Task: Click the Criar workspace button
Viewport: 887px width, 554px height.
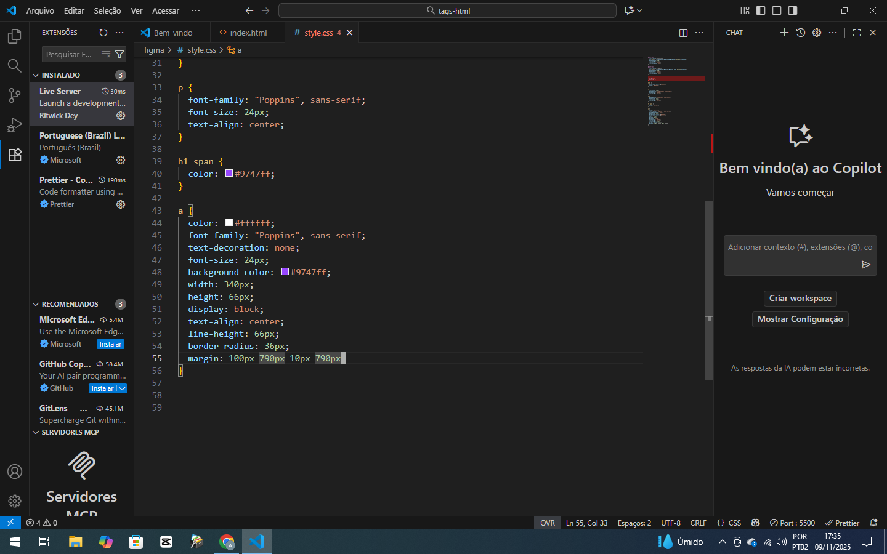Action: point(800,299)
